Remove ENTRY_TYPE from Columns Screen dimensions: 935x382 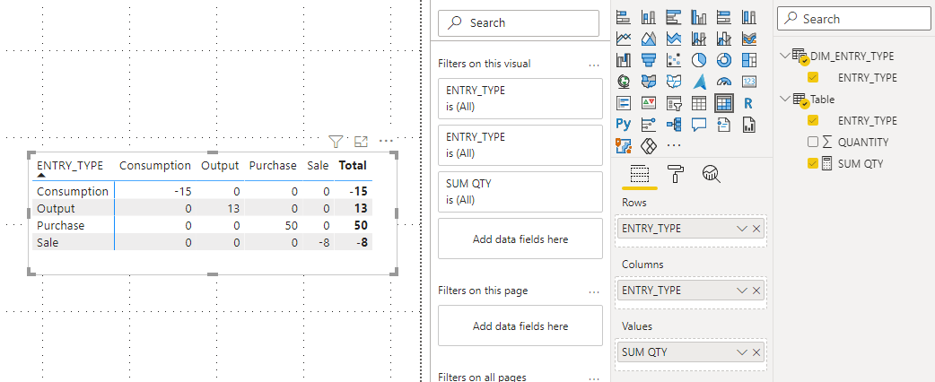point(756,291)
